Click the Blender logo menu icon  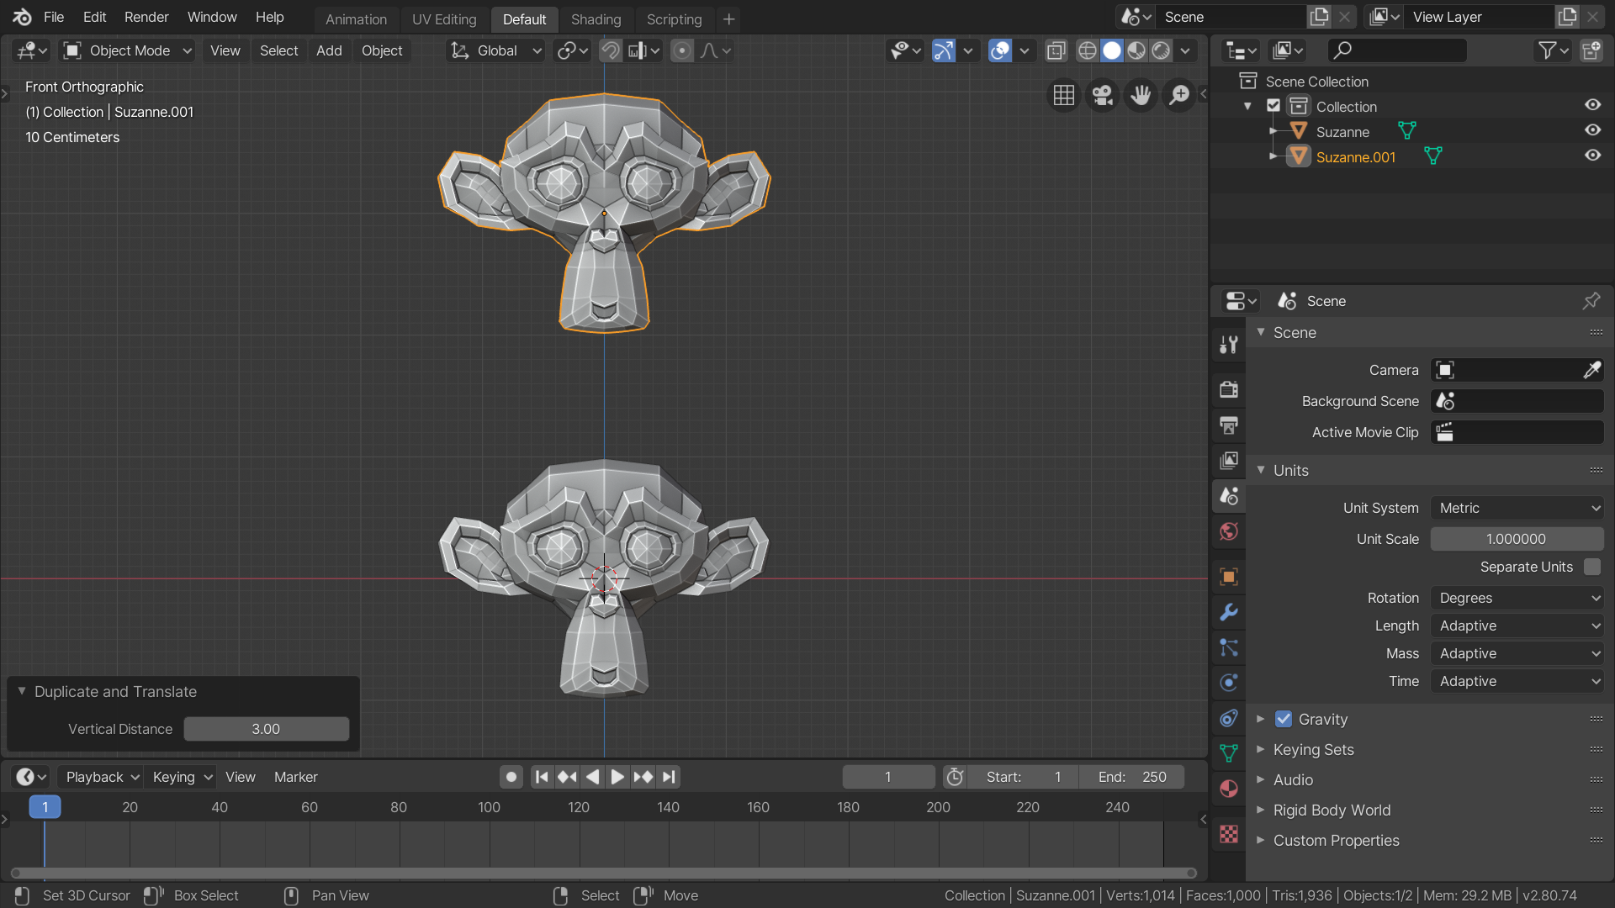tap(22, 17)
